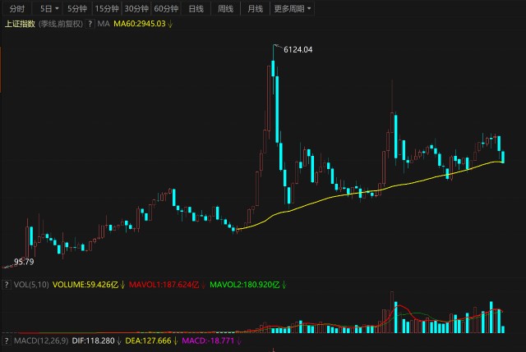This screenshot has width=526, height=352.
Task: Switch to the 周线 weekly chart
Action: click(225, 8)
